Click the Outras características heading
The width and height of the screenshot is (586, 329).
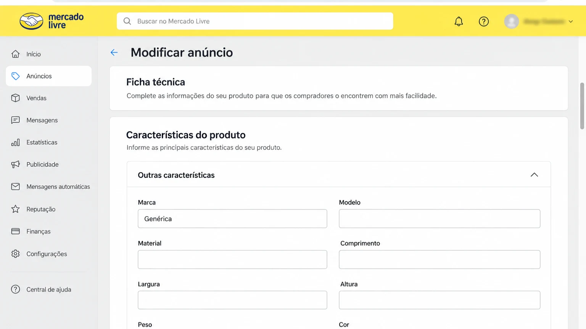176,175
